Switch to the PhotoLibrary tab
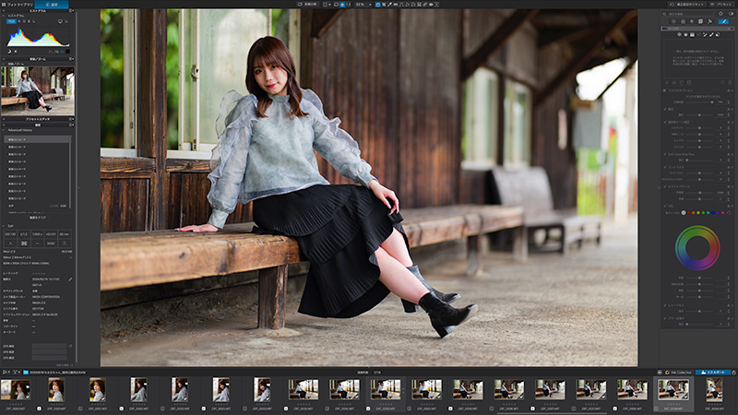The width and height of the screenshot is (738, 415). [18, 5]
